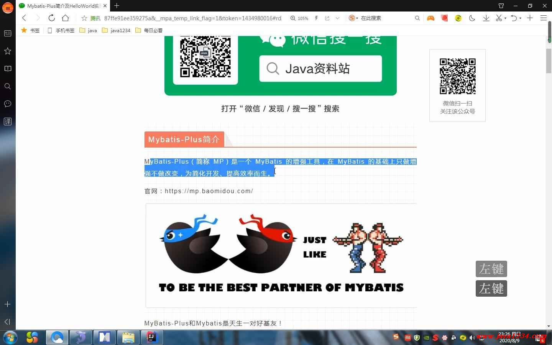Viewport: 552px width, 345px height.
Task: Open the java1234 bookmark folder
Action: point(116,30)
